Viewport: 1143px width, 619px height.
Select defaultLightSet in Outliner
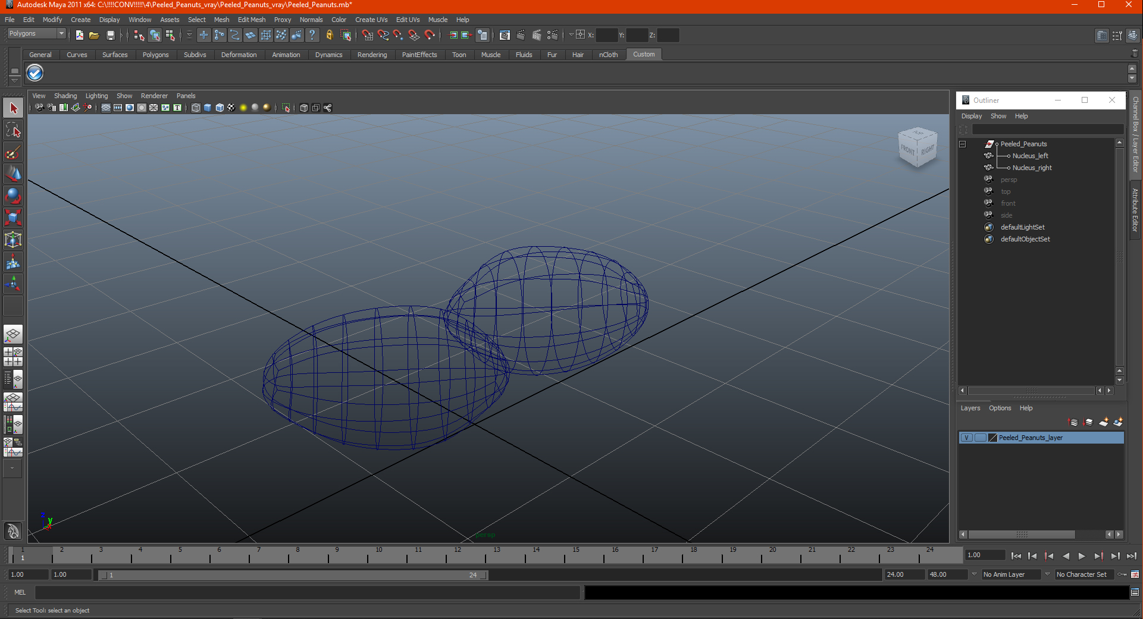click(1022, 227)
